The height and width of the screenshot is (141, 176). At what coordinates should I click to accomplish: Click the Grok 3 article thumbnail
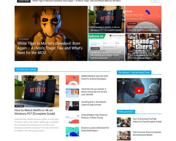point(72,106)
